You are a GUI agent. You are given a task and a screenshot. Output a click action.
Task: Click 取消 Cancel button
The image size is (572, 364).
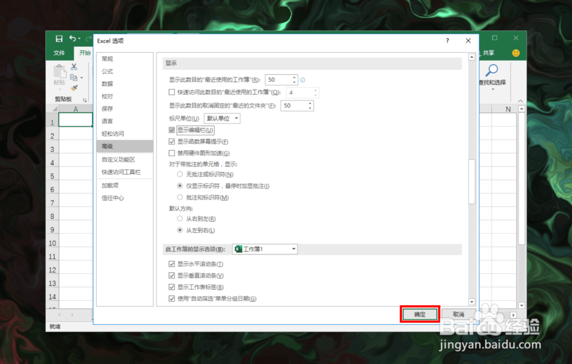click(459, 314)
